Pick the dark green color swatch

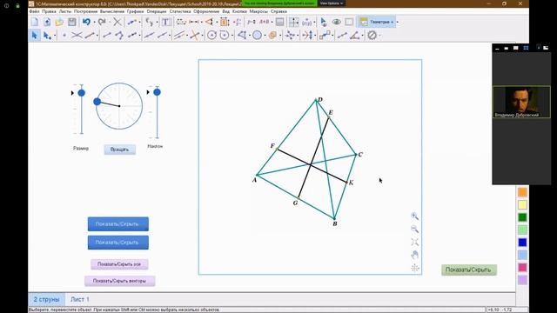point(522,217)
